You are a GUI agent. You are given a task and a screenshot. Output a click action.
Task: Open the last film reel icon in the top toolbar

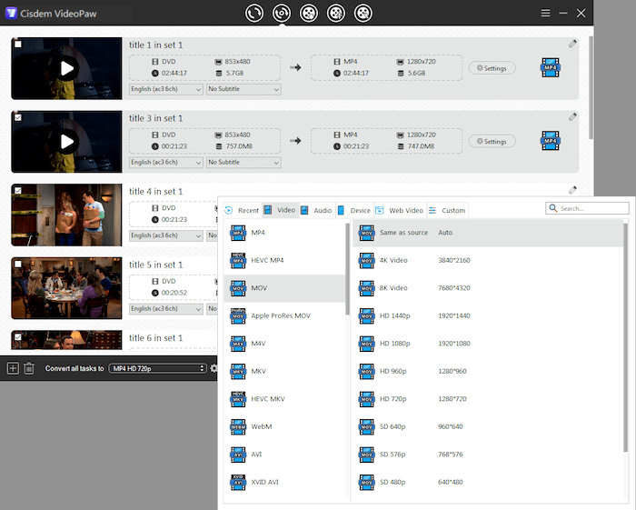363,13
